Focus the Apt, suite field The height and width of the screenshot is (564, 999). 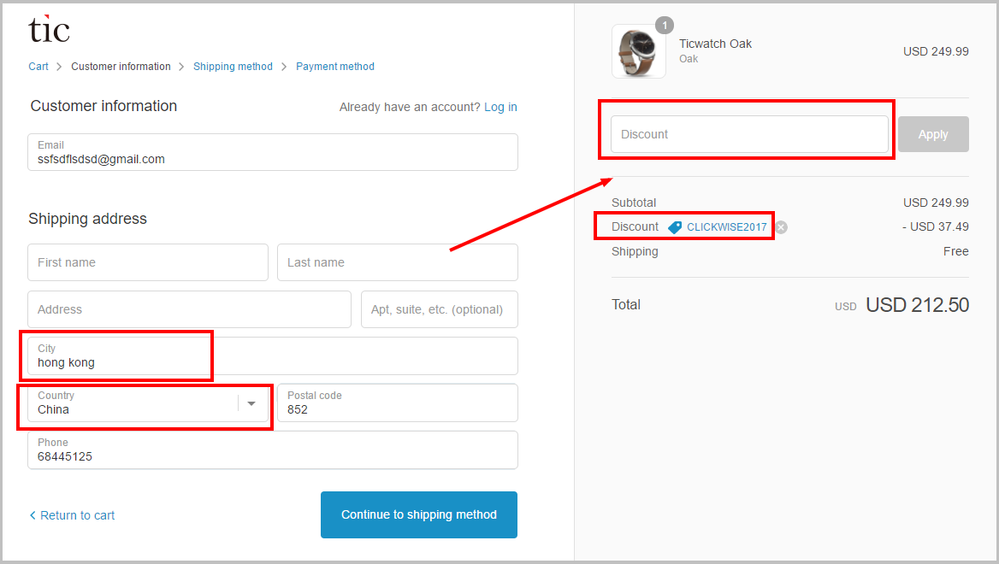[x=440, y=309]
